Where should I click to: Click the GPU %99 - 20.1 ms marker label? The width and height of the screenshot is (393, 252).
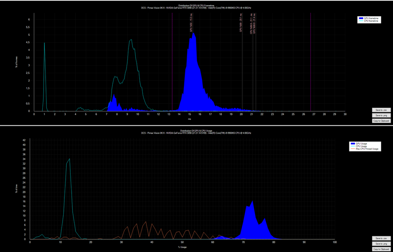pyautogui.click(x=241, y=23)
